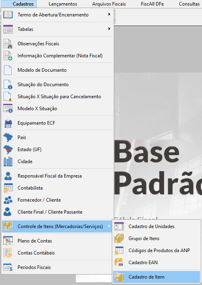The height and width of the screenshot is (285, 202).
Task: Click the Responsável Fiscal da Empresa person icon
Action: click(8, 176)
